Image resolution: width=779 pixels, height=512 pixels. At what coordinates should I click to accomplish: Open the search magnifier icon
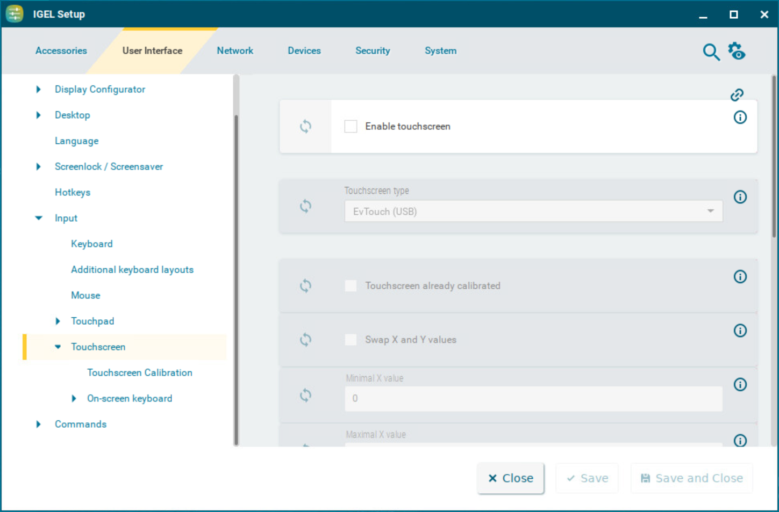point(711,52)
